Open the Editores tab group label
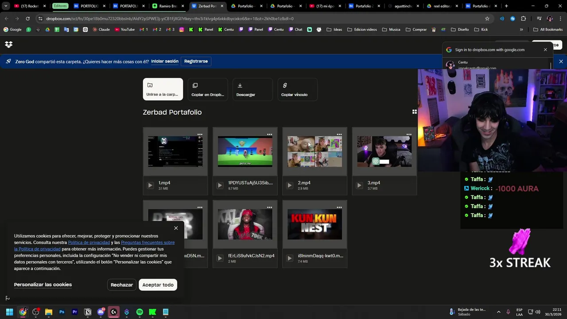 [x=60, y=6]
